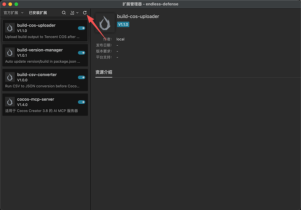Viewport: 301px width, 210px height.
Task: Click the build-cos-uploader heading in detail pane
Action: click(138, 17)
